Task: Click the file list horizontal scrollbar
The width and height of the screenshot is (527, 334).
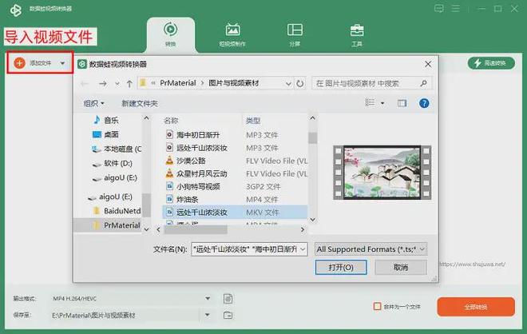Action: click(196, 230)
